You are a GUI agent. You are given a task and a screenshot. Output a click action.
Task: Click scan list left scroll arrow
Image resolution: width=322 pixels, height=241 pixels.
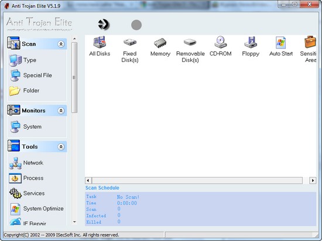point(88,181)
